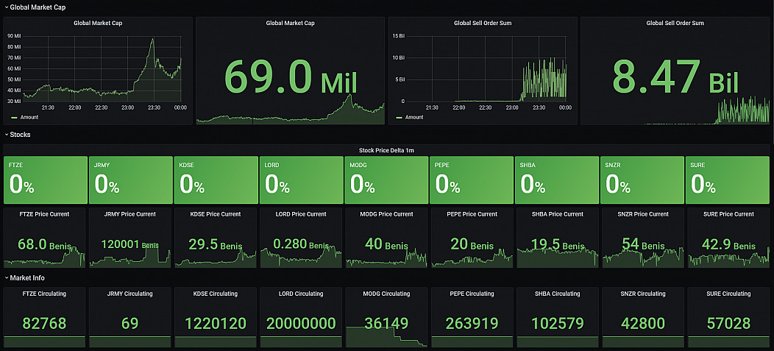Open the Global Sell Order Sum graph panel title menu
This screenshot has width=774, height=351.
483,23
